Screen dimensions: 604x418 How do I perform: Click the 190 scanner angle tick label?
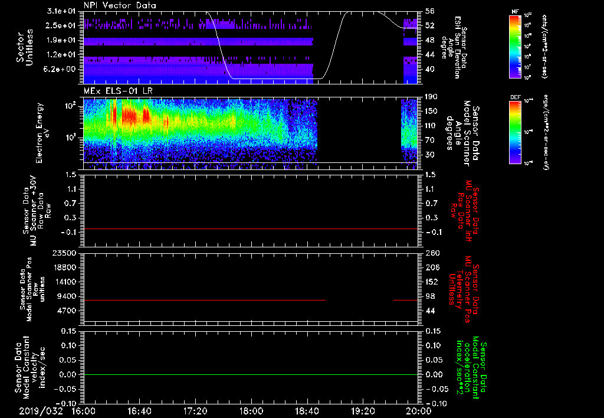click(x=431, y=97)
